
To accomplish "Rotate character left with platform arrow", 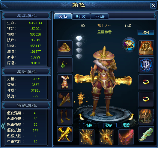I will tap(81, 117).
